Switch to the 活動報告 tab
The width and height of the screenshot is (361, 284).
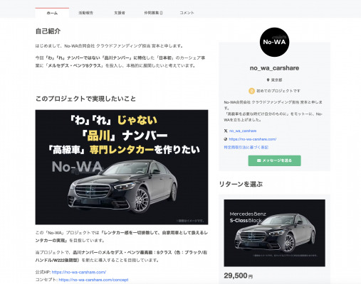pos(86,13)
